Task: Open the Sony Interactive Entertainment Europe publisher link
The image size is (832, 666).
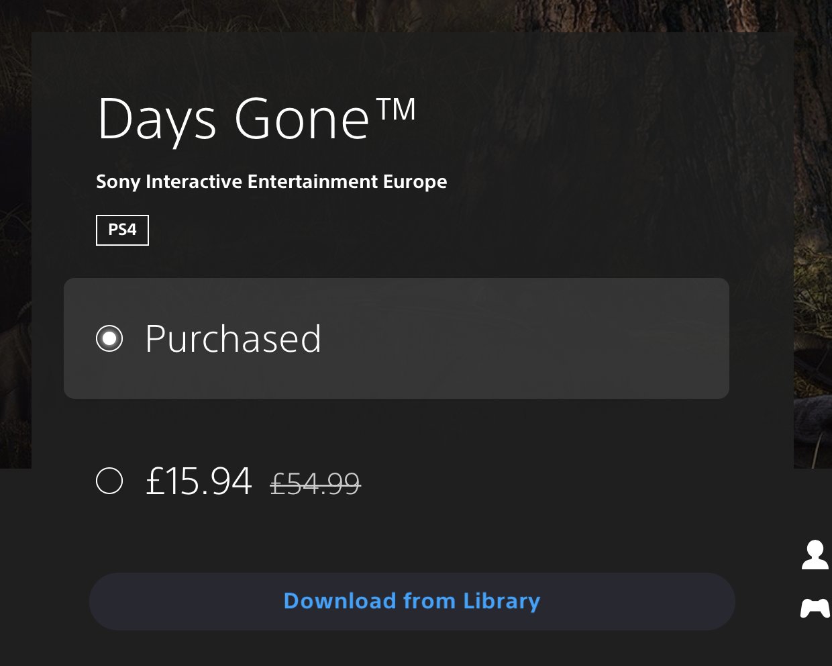Action: point(271,182)
